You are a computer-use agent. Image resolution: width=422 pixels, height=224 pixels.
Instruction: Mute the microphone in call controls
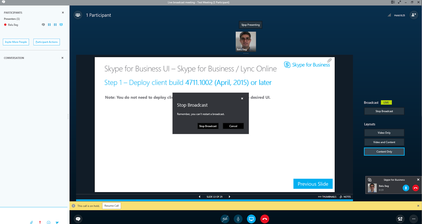tap(238, 219)
